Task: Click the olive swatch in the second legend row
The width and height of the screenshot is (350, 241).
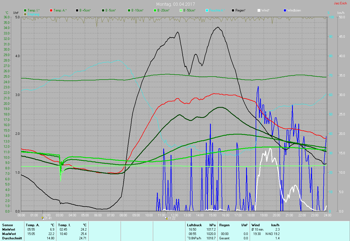Action: pos(25,14)
